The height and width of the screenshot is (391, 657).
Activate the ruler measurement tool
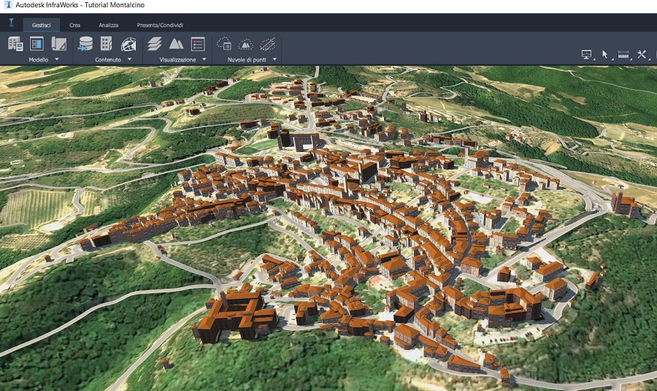623,55
